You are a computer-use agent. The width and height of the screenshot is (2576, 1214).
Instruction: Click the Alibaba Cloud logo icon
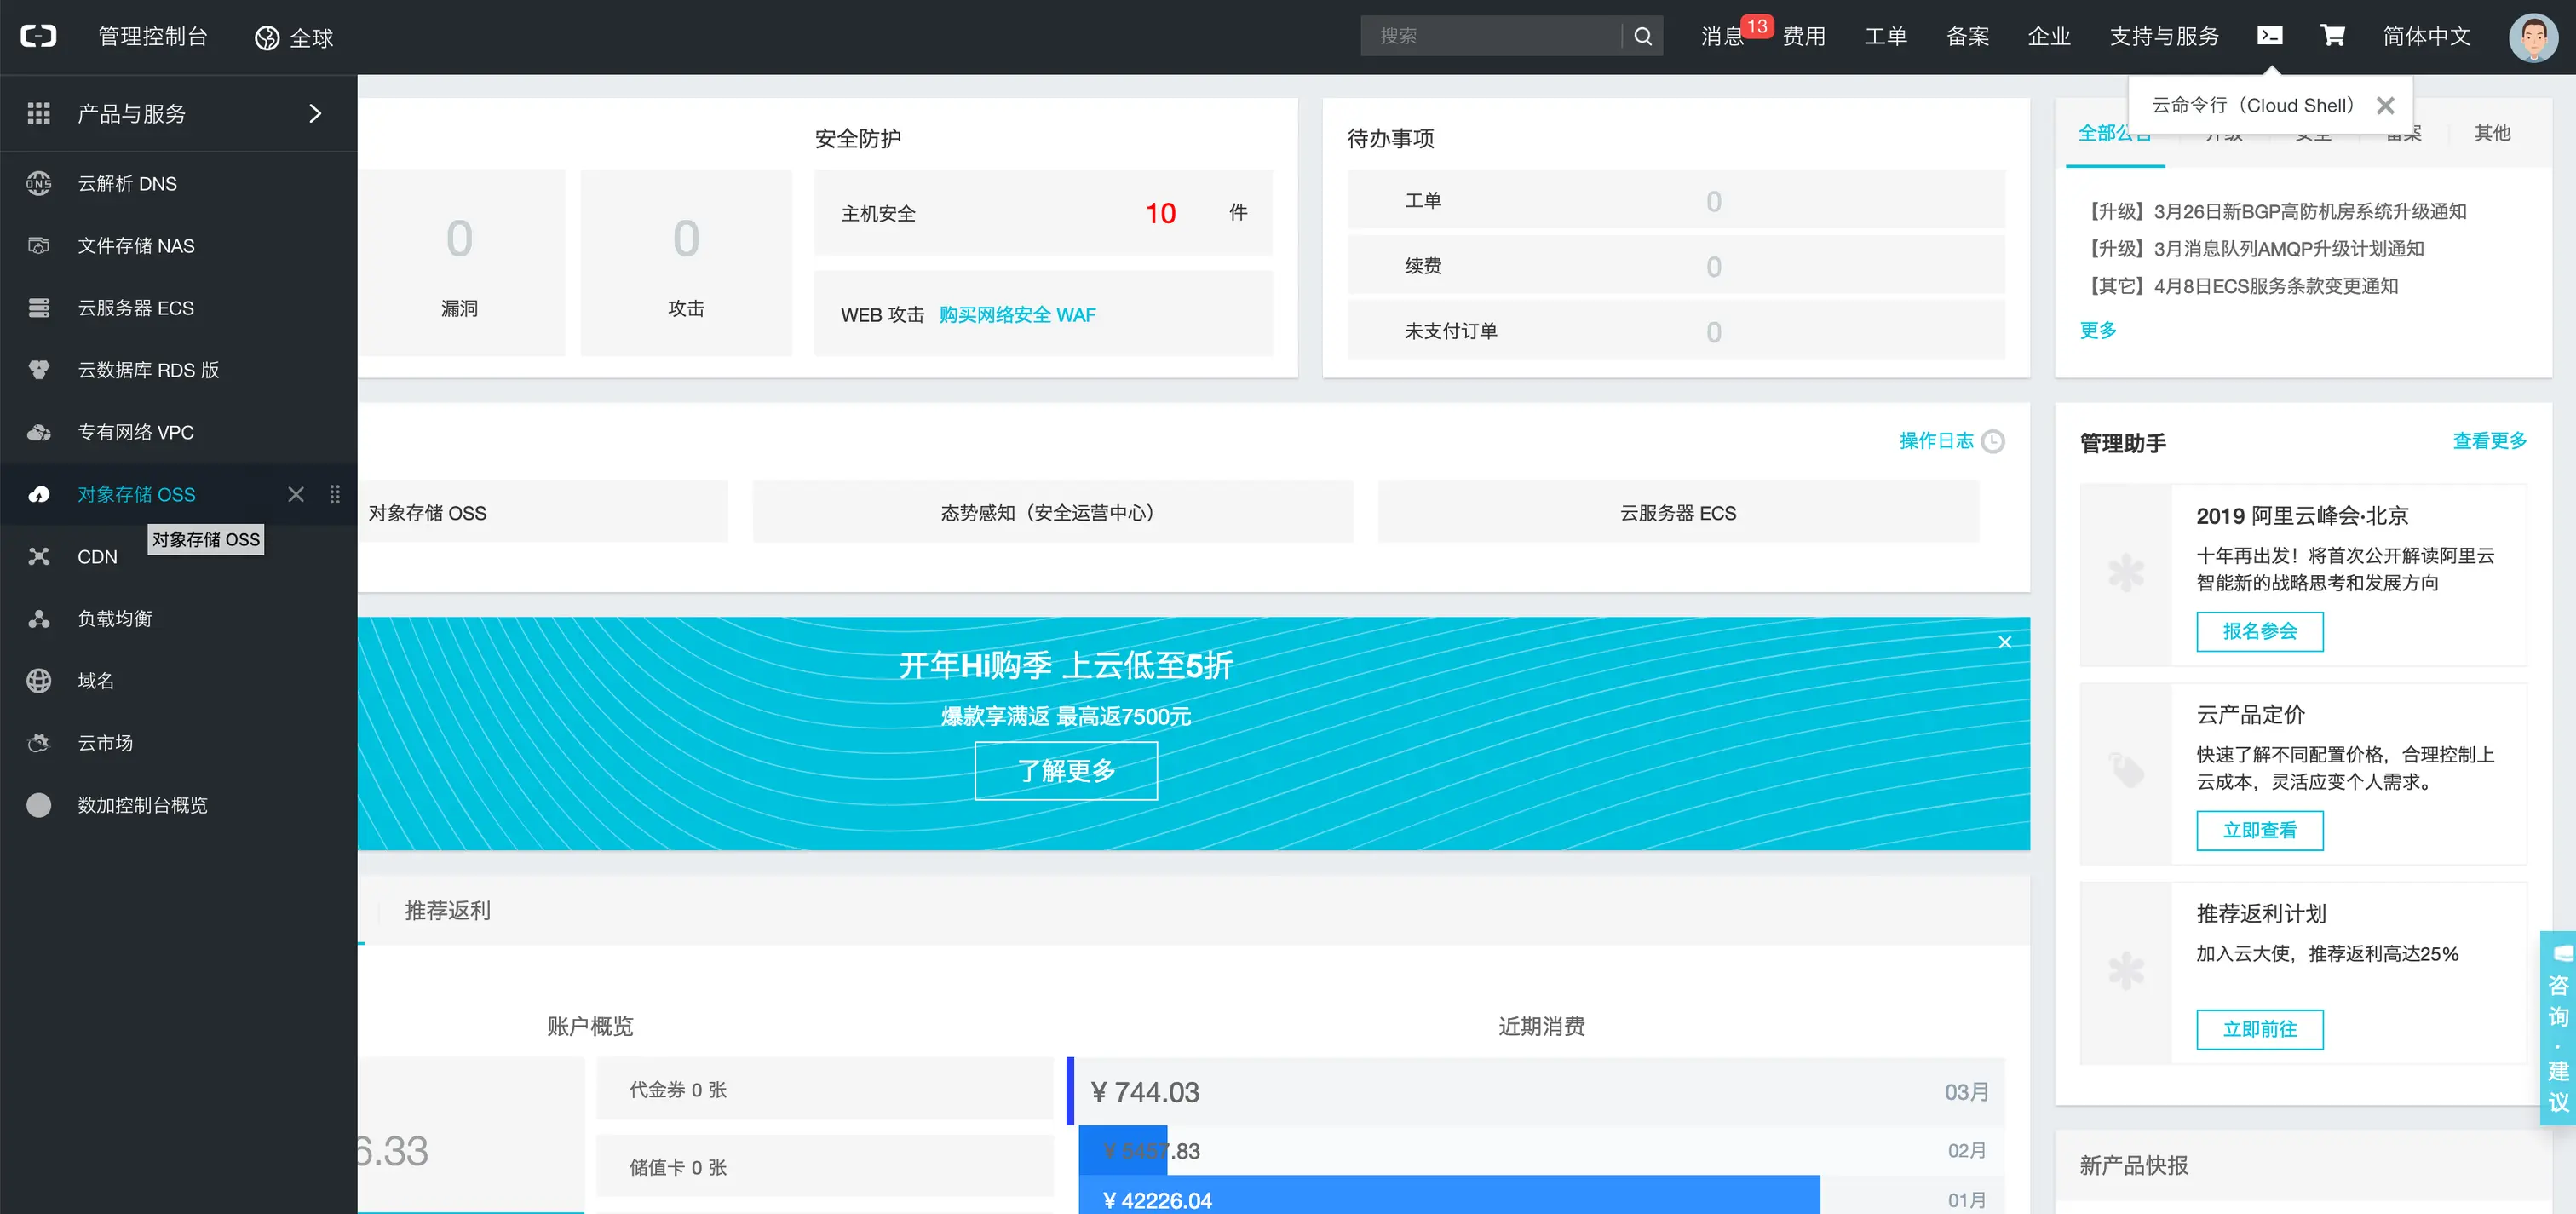pyautogui.click(x=38, y=37)
